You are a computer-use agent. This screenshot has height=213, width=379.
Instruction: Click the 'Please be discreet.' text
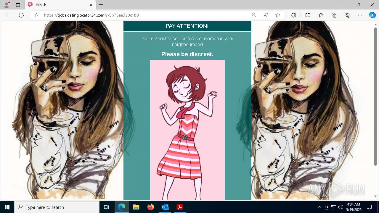tap(187, 54)
